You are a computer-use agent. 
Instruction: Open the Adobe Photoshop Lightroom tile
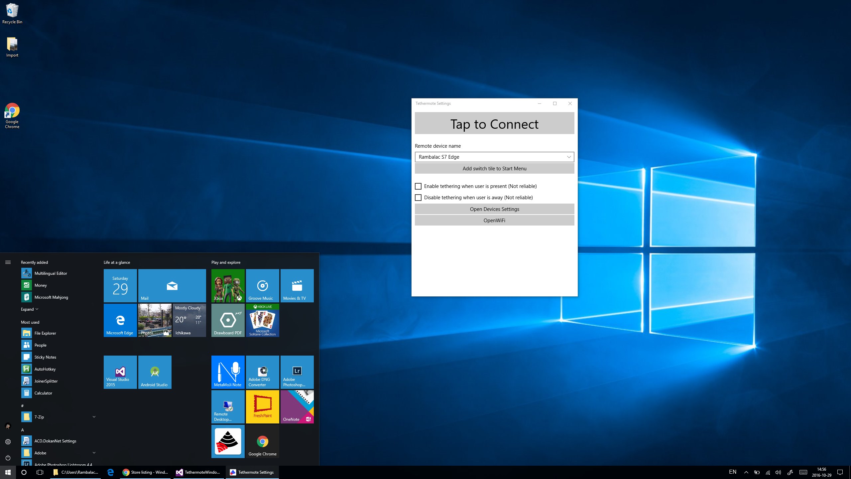click(297, 372)
